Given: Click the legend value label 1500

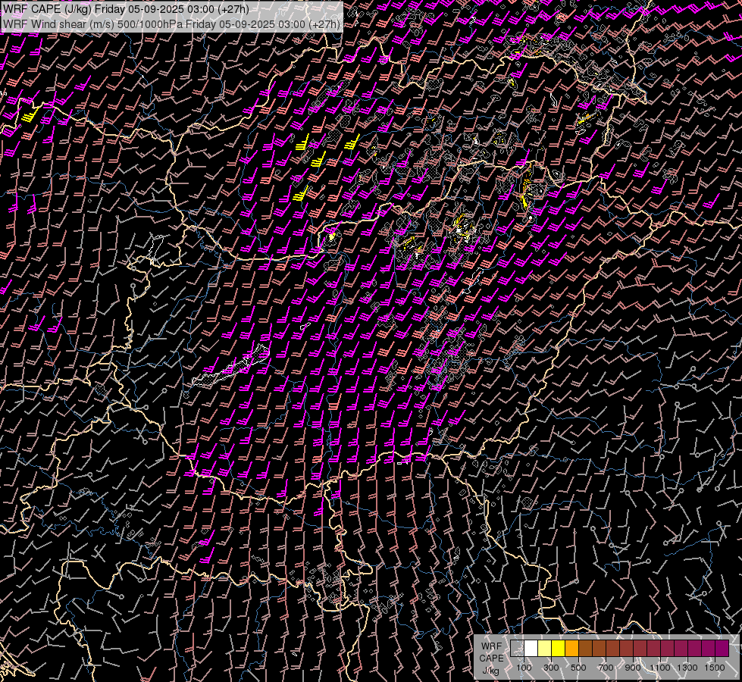Looking at the screenshot, I should point(715,668).
